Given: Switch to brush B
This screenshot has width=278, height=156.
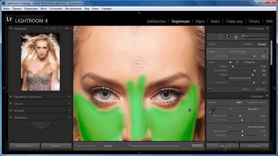Looking at the screenshot, I should [x=237, y=62].
